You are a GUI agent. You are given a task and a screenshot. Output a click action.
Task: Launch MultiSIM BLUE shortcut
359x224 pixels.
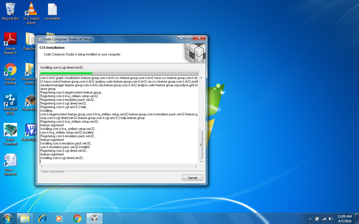coord(10,104)
